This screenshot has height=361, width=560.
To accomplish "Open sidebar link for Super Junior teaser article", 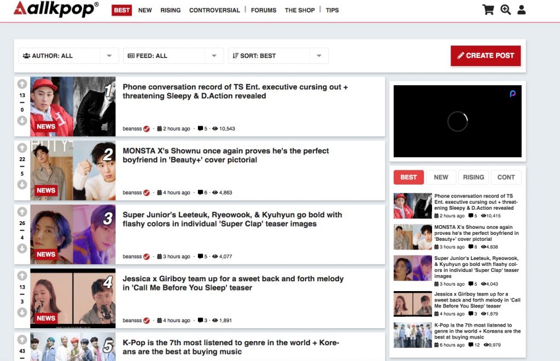I will click(476, 267).
